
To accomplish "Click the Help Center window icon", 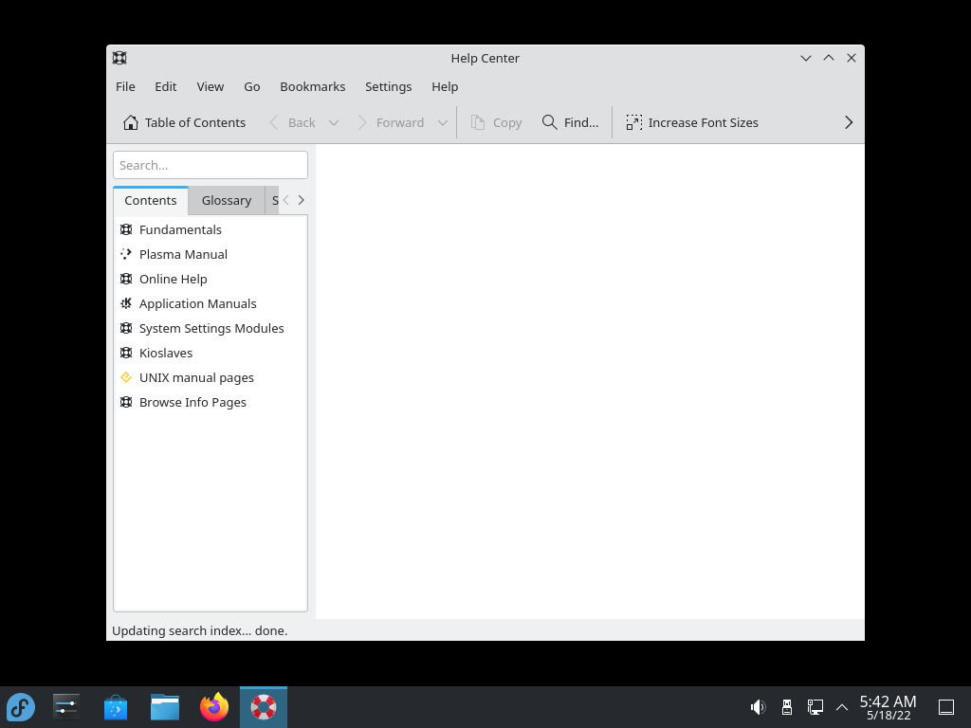I will click(119, 58).
